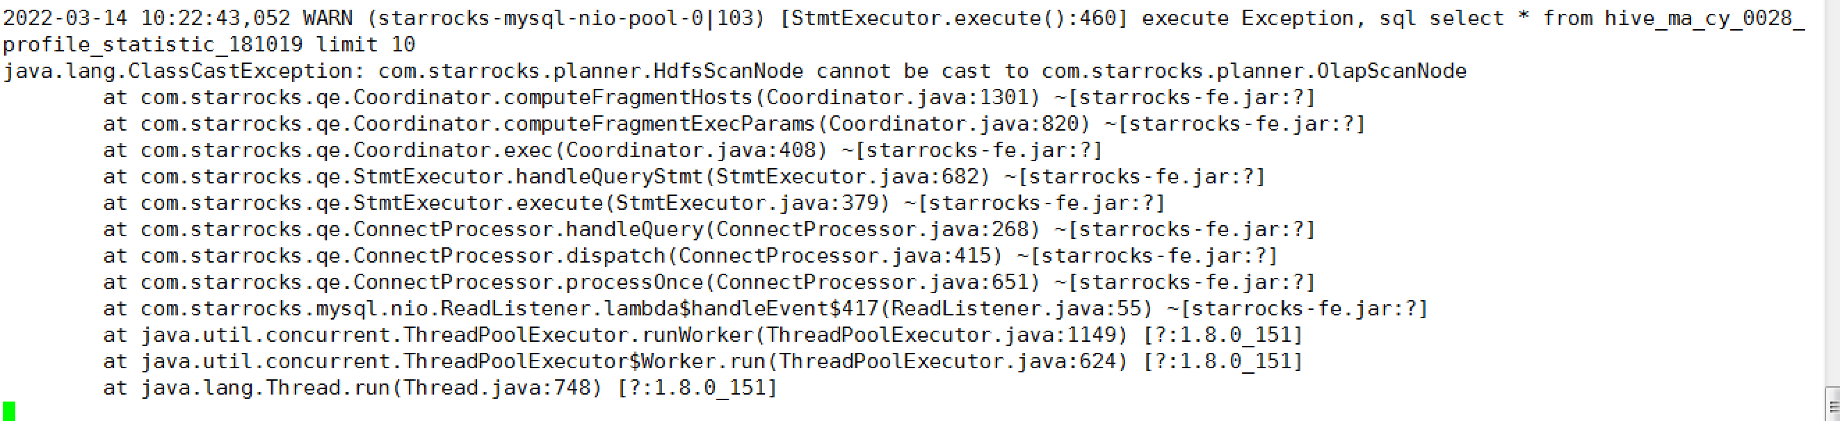Click the timestamp 2022-03-14 10:22:43,052

pos(147,18)
